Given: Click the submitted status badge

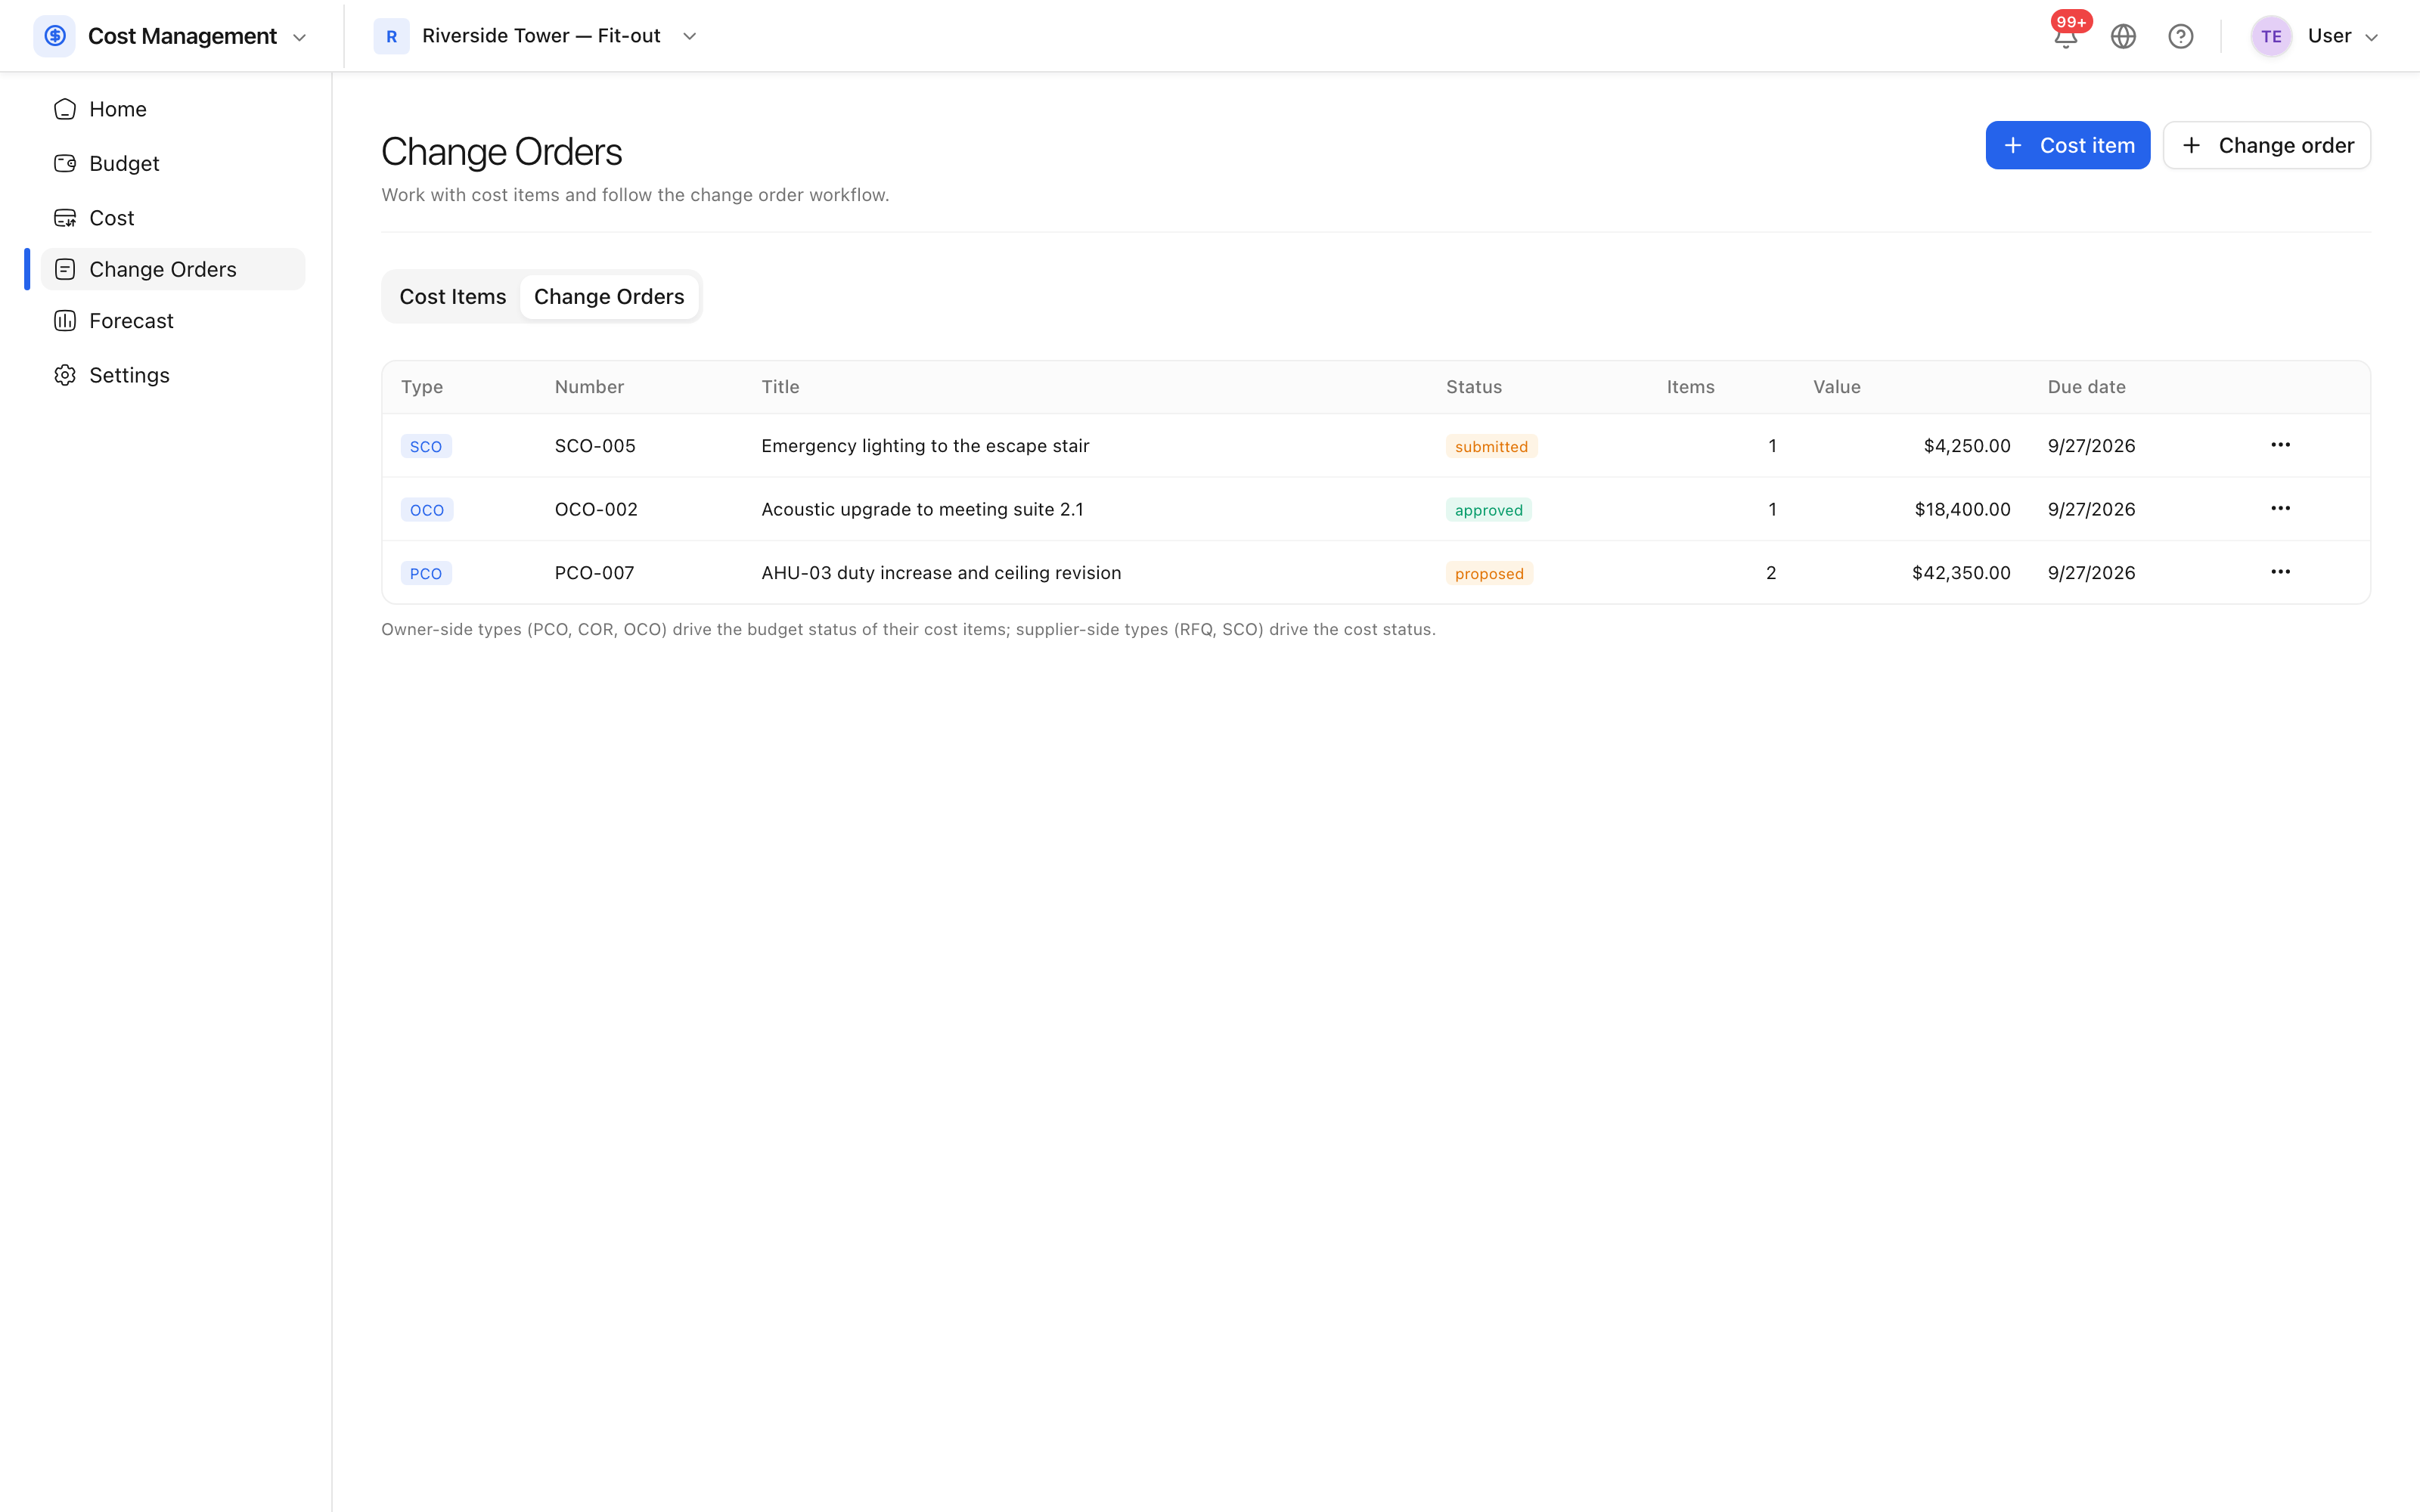Looking at the screenshot, I should coord(1491,446).
